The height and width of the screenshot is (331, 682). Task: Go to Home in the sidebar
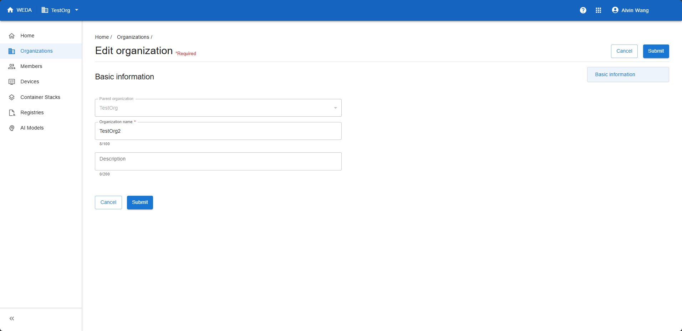tap(41, 36)
